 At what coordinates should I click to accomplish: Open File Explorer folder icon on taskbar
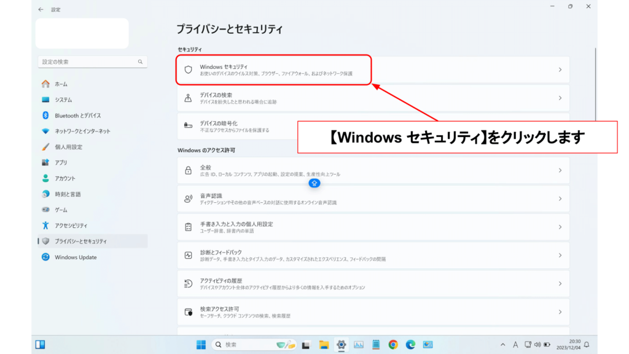(324, 345)
